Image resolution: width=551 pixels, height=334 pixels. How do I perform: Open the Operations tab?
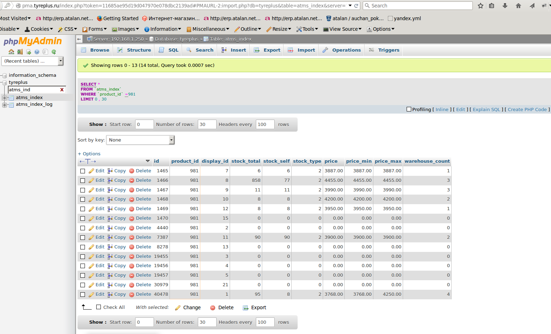(341, 50)
